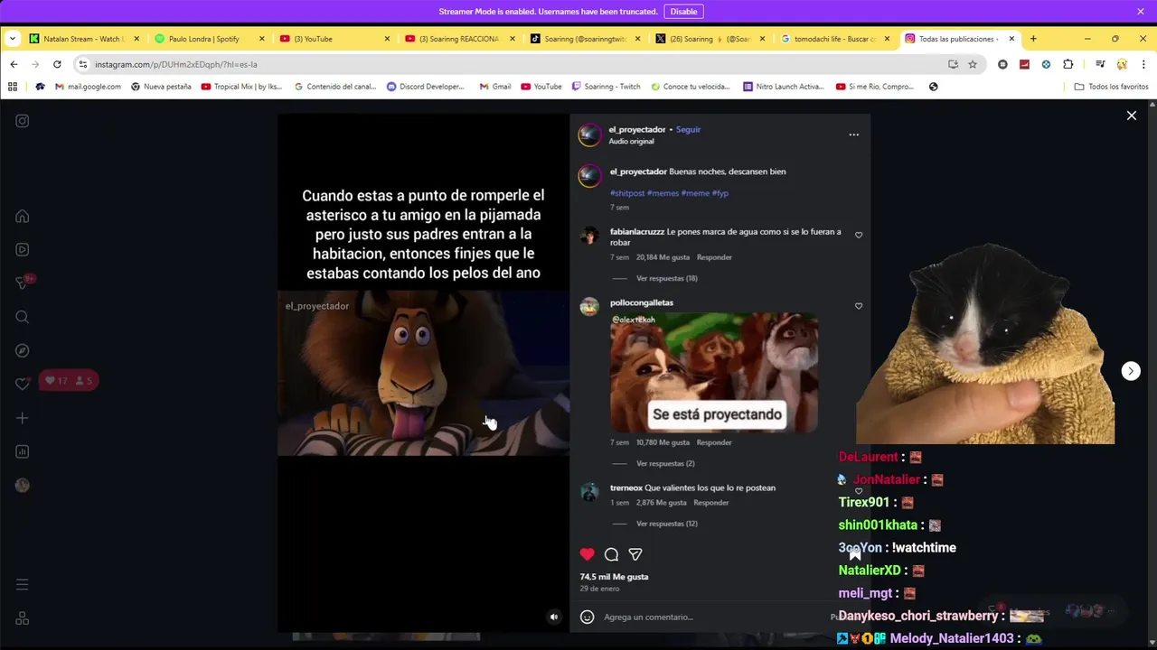Reply to trerneox's comment

point(711,503)
